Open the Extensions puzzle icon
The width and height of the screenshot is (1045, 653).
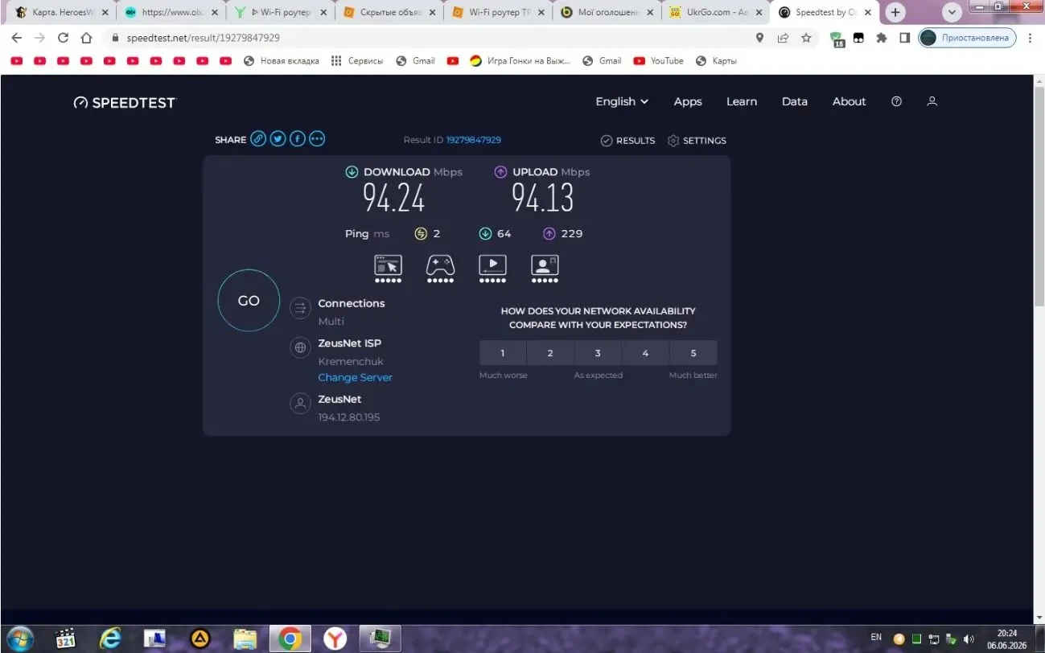point(882,38)
